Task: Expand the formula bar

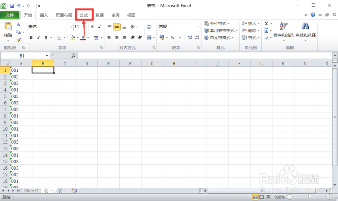Action: coord(335,56)
